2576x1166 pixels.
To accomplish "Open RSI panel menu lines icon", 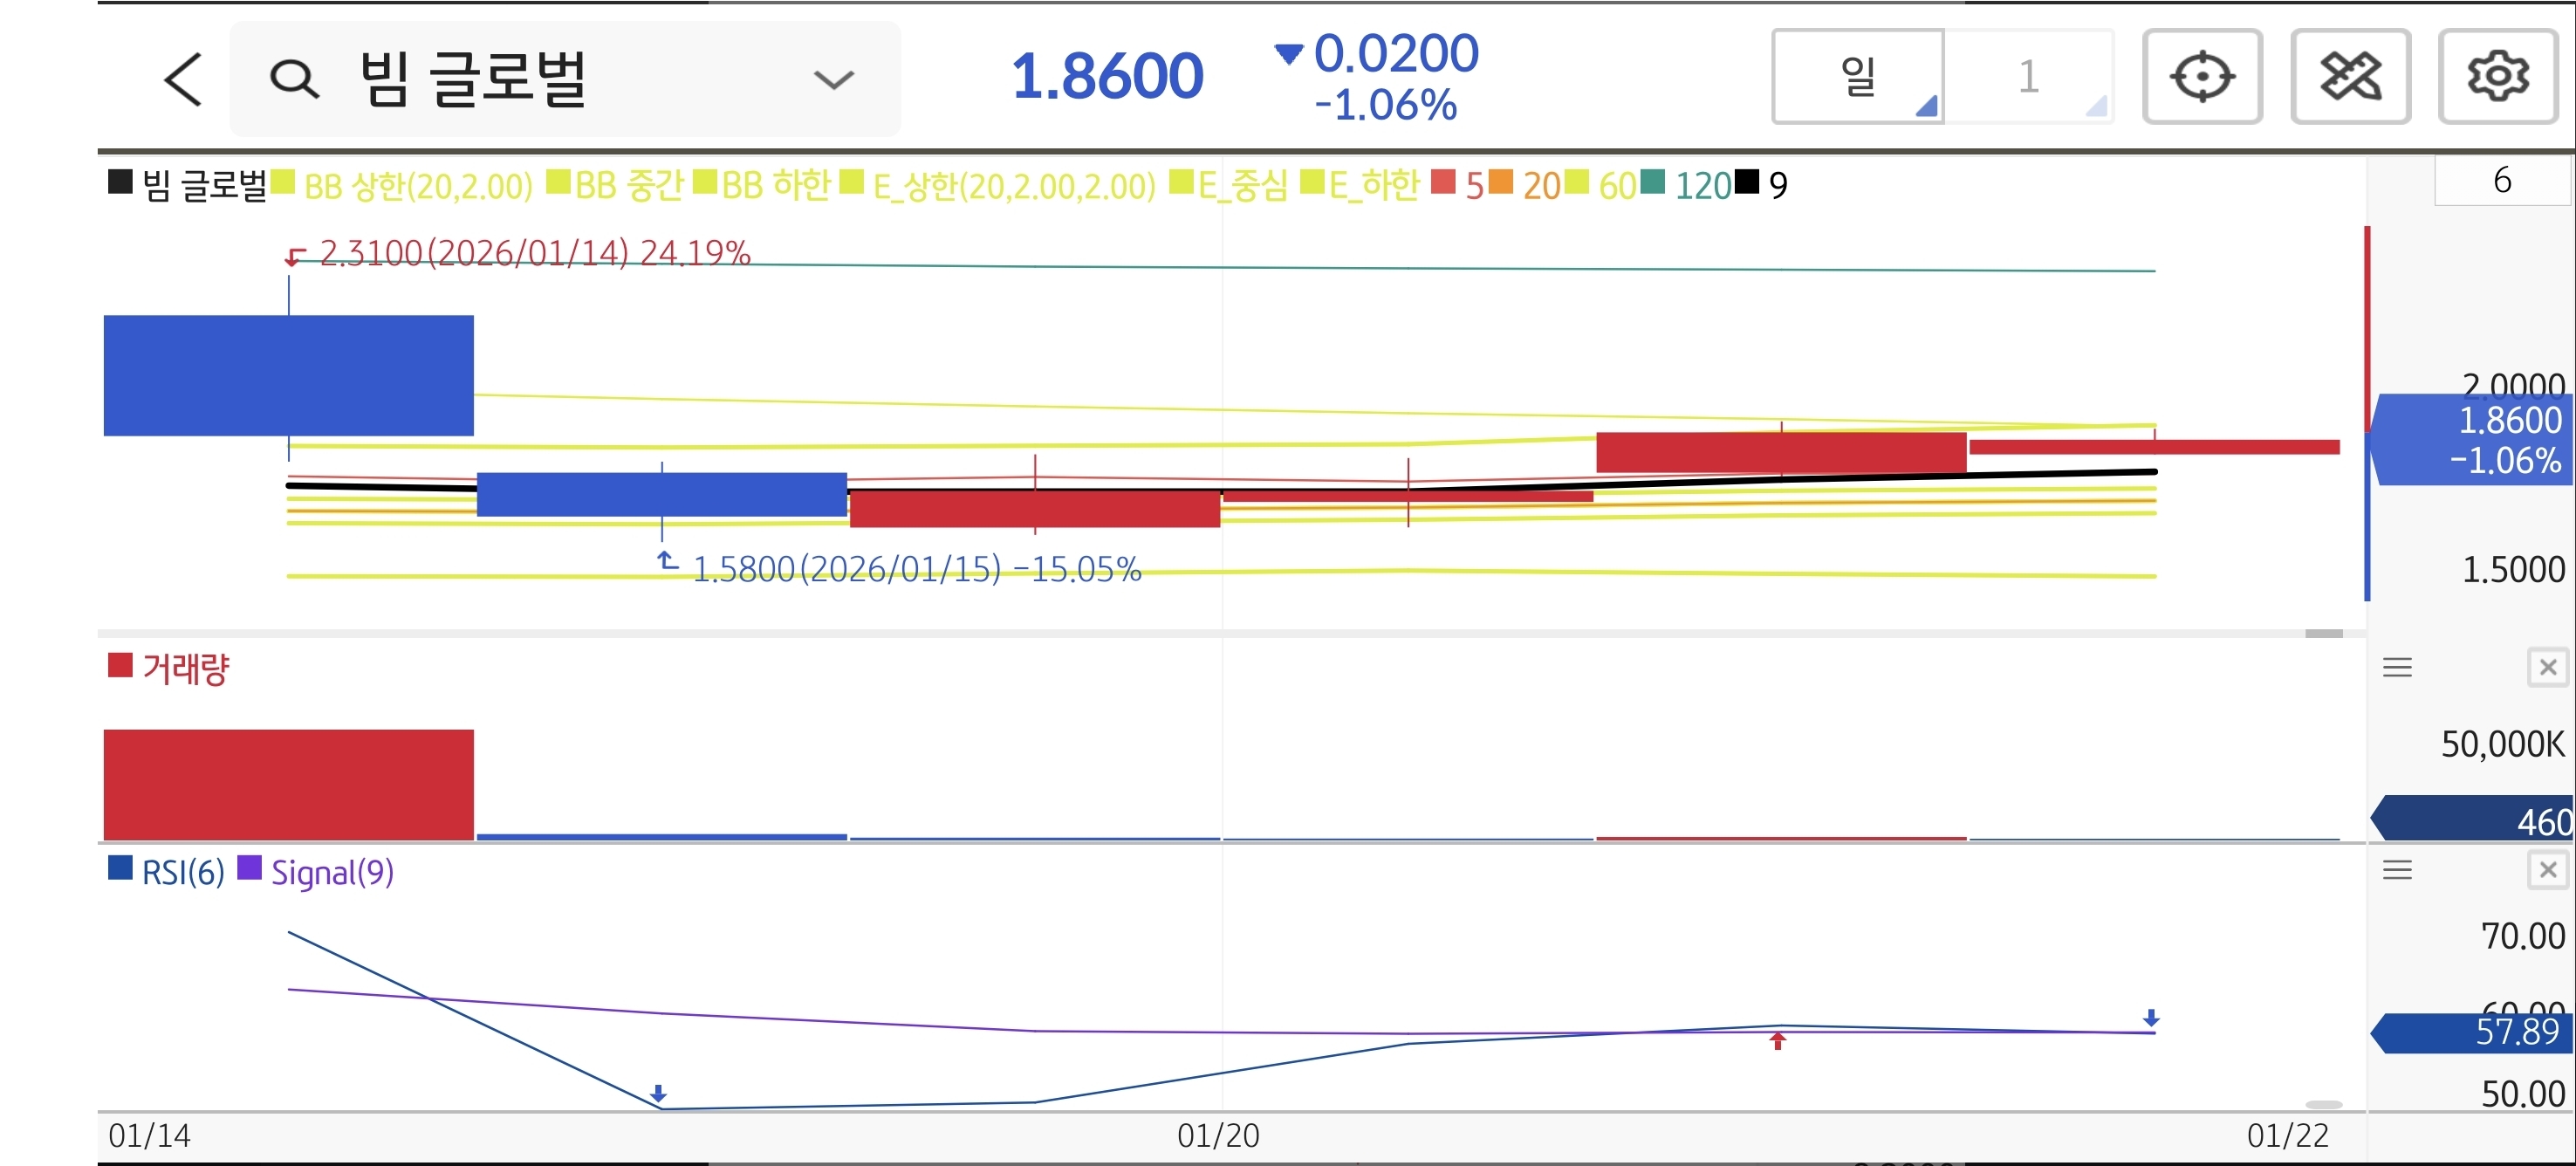I will 2397,870.
